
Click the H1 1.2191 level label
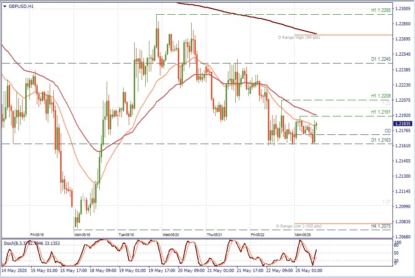[x=381, y=112]
